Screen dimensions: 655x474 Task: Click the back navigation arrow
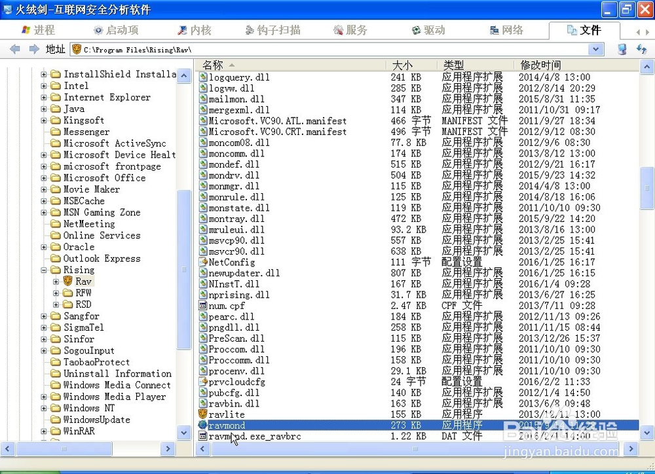coord(15,49)
